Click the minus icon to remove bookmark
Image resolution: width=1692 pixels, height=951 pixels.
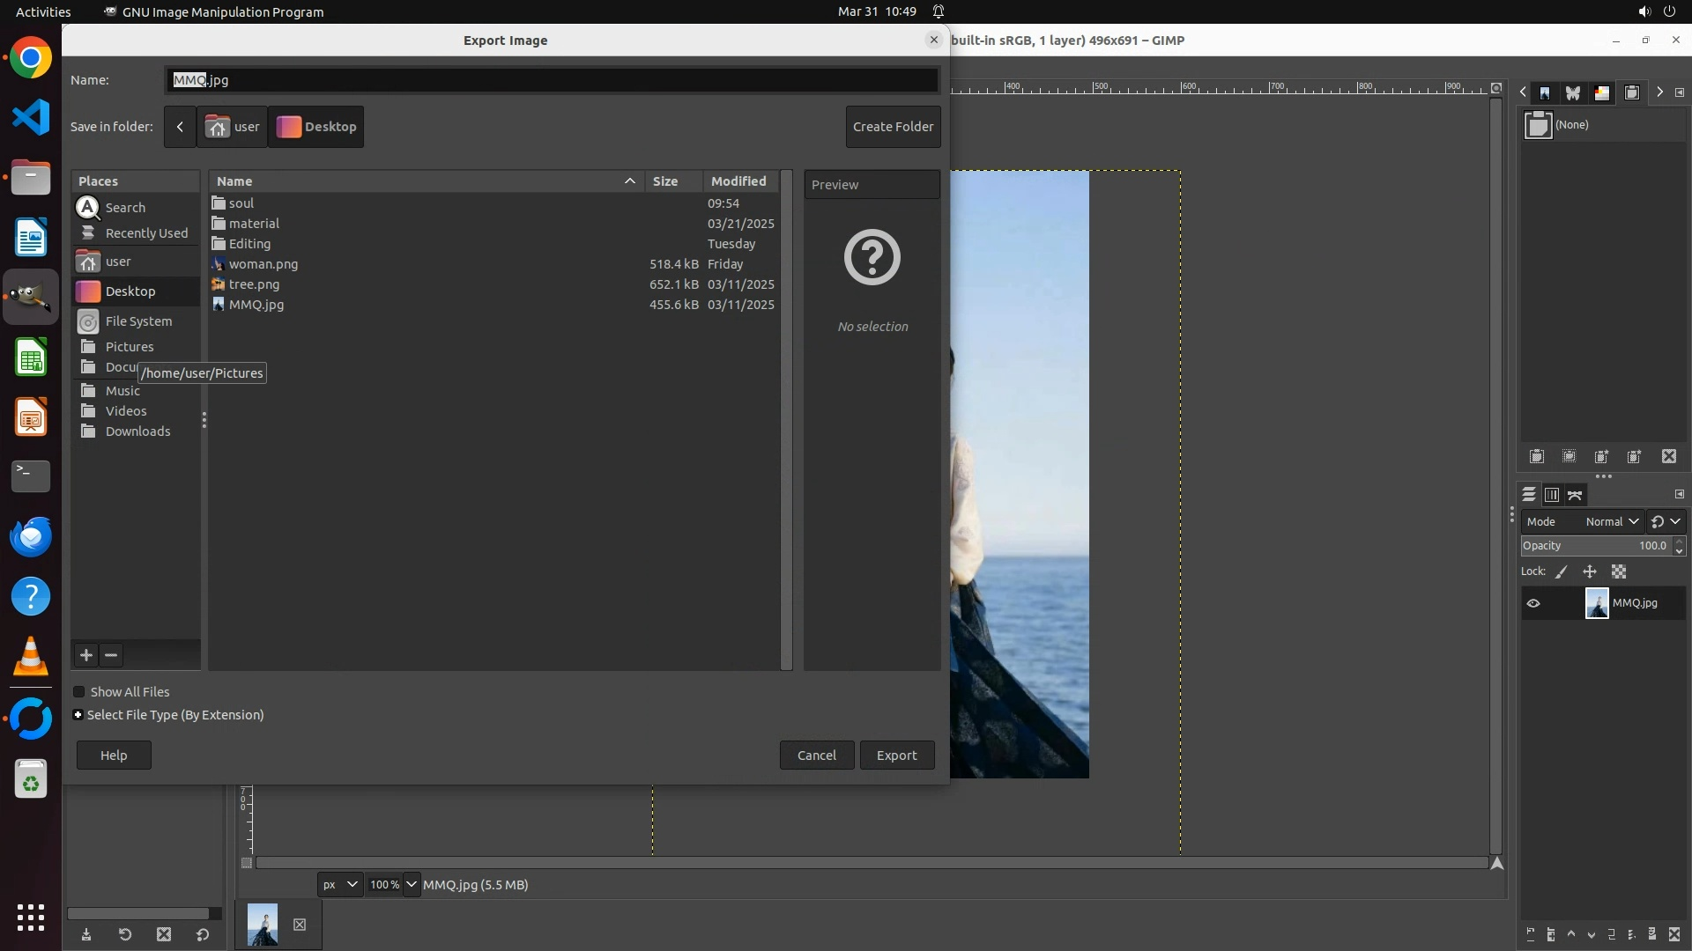point(111,655)
